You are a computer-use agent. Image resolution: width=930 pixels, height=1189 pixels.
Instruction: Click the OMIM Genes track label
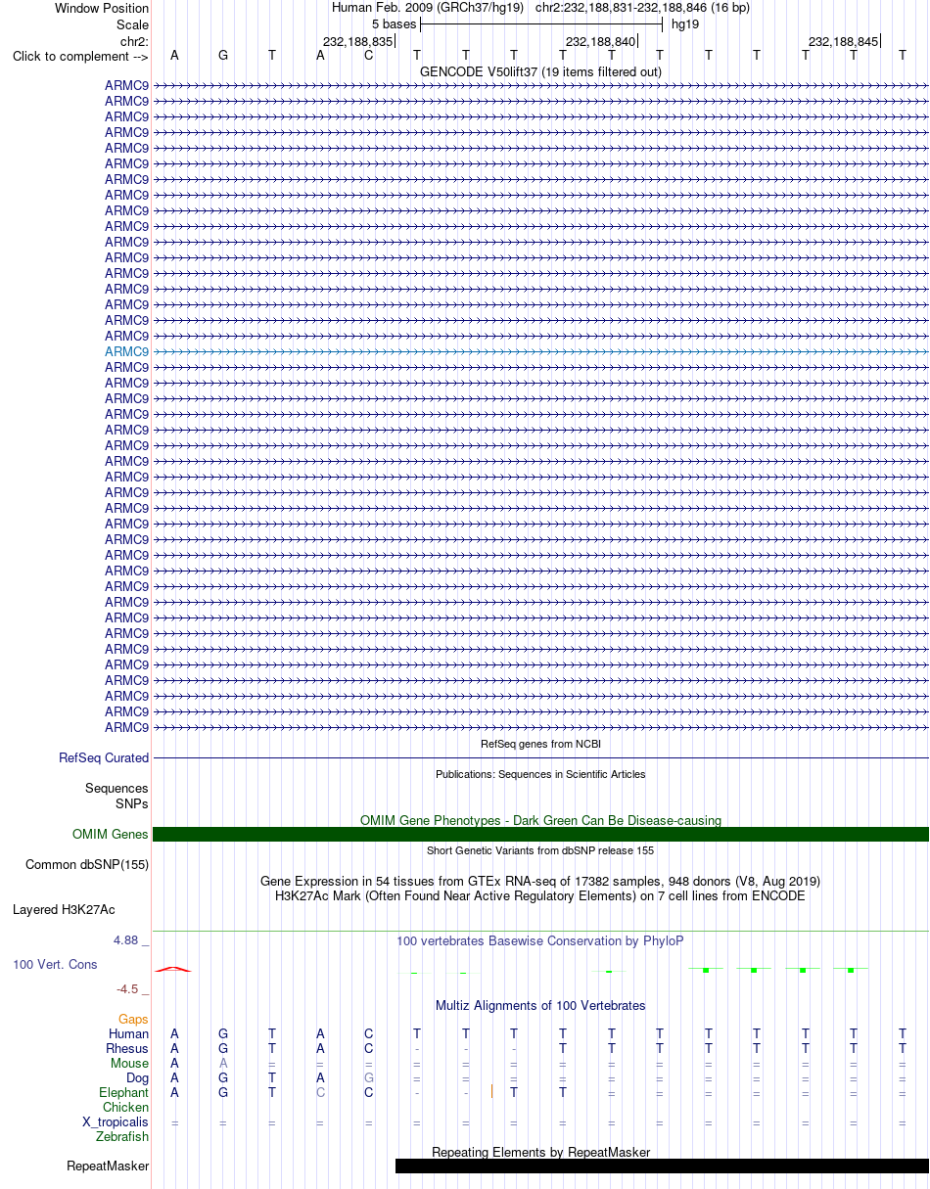point(111,835)
